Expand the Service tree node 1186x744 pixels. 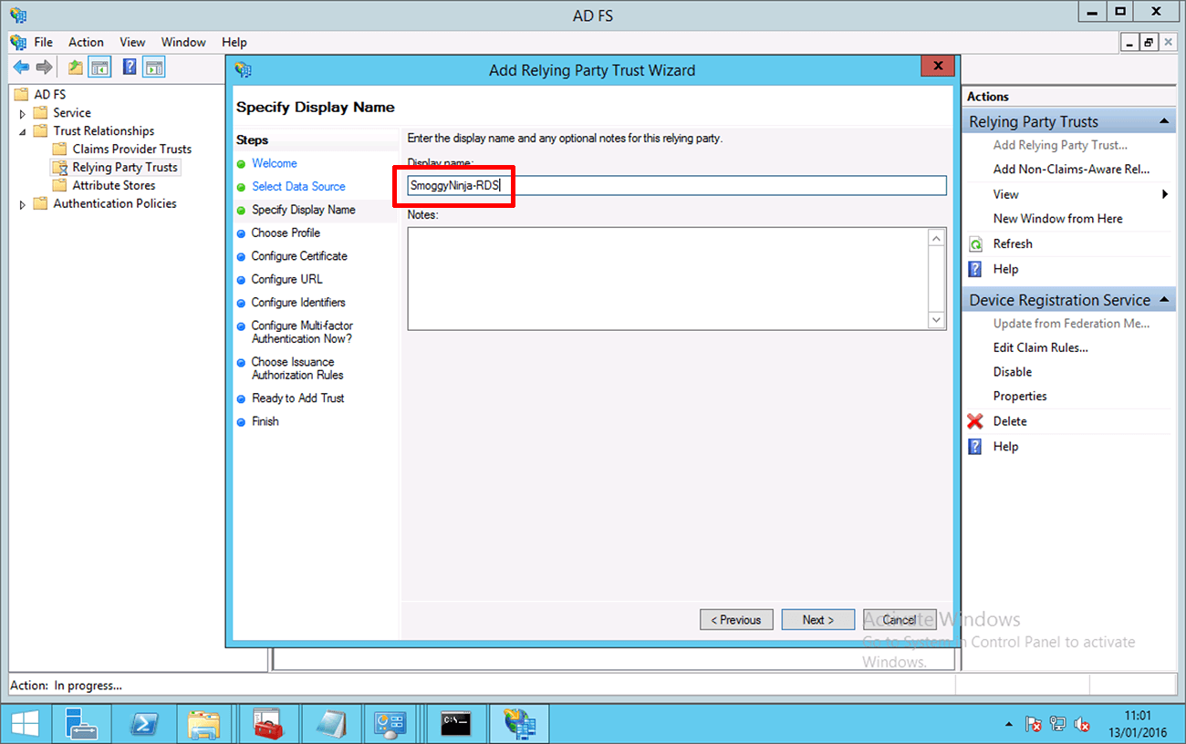pos(23,113)
